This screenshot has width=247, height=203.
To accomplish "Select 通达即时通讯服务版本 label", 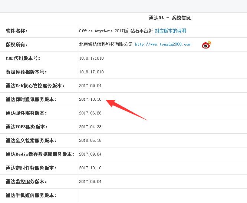I will pos(31,99).
